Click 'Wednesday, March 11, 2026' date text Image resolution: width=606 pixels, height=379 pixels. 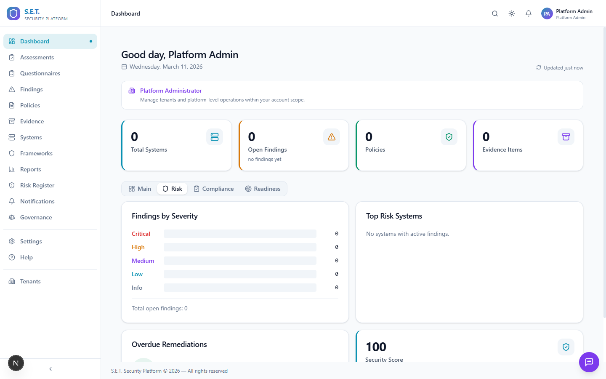tap(166, 67)
